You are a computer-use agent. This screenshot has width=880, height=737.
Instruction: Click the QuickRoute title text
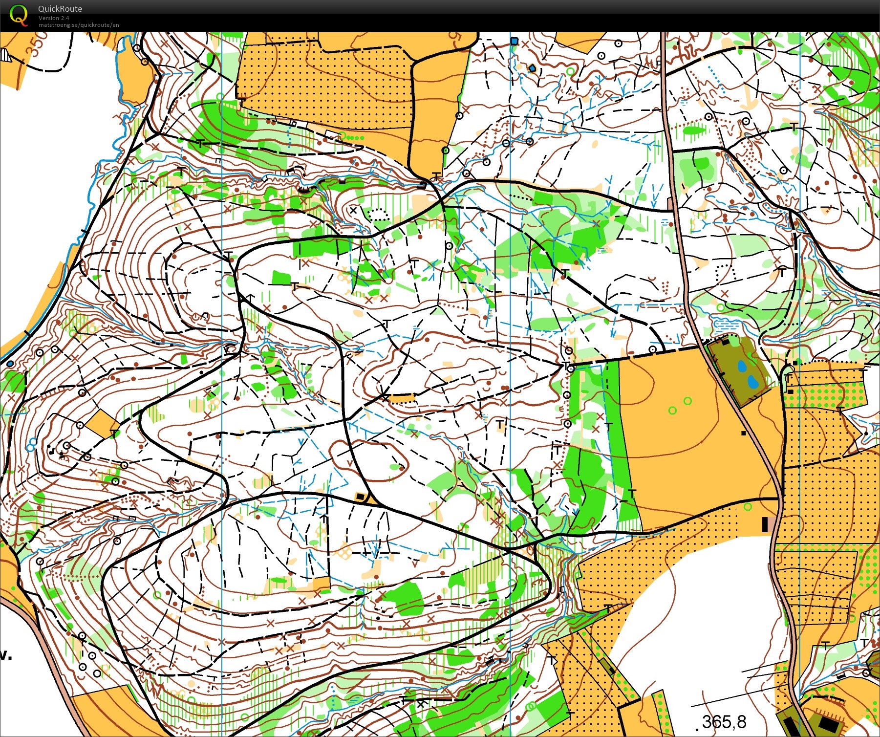pyautogui.click(x=60, y=9)
